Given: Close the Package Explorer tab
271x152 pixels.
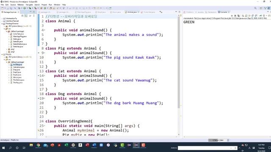Looking at the screenshot, I should coord(19,12).
